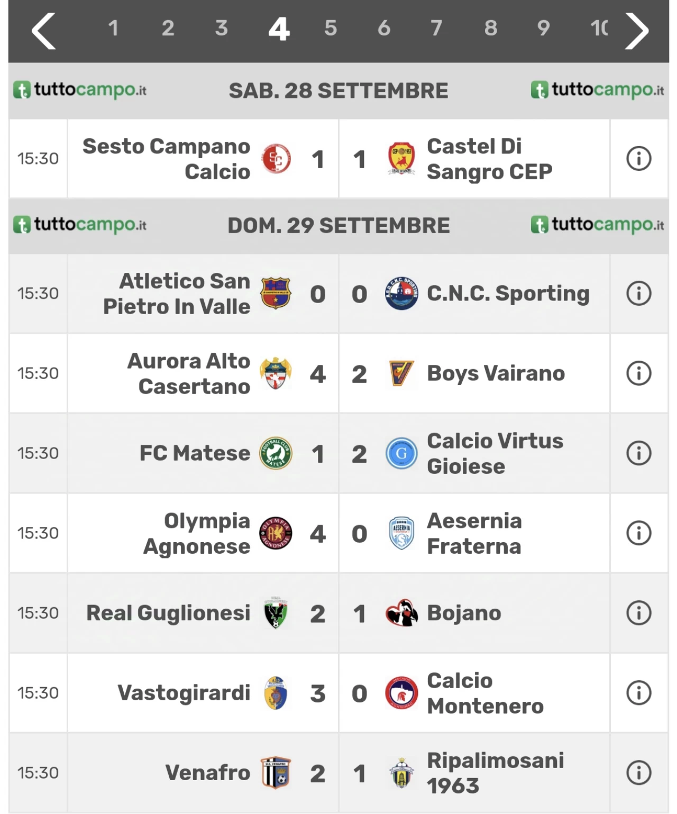Select matchday 5 tab
Image resolution: width=677 pixels, height=814 pixels.
(331, 28)
